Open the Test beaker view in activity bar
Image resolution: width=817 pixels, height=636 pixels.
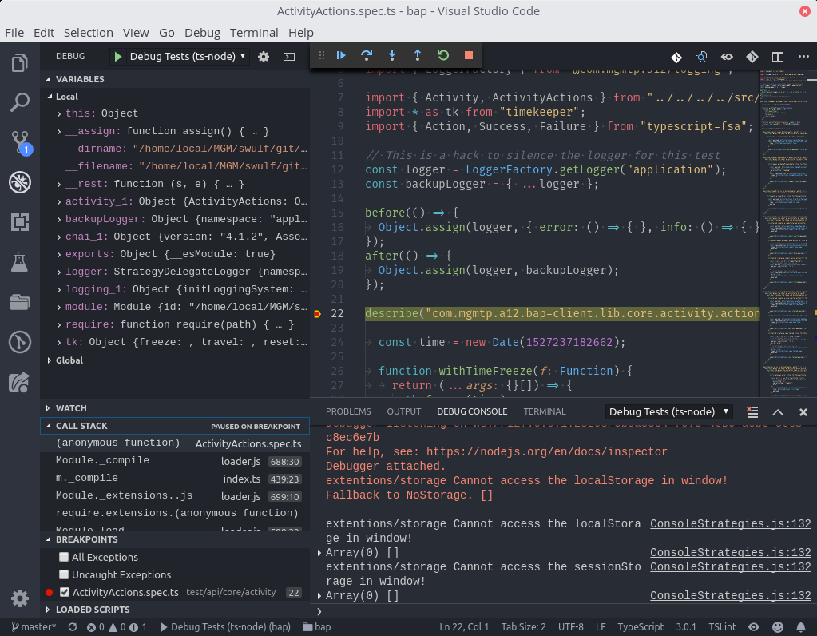point(20,262)
